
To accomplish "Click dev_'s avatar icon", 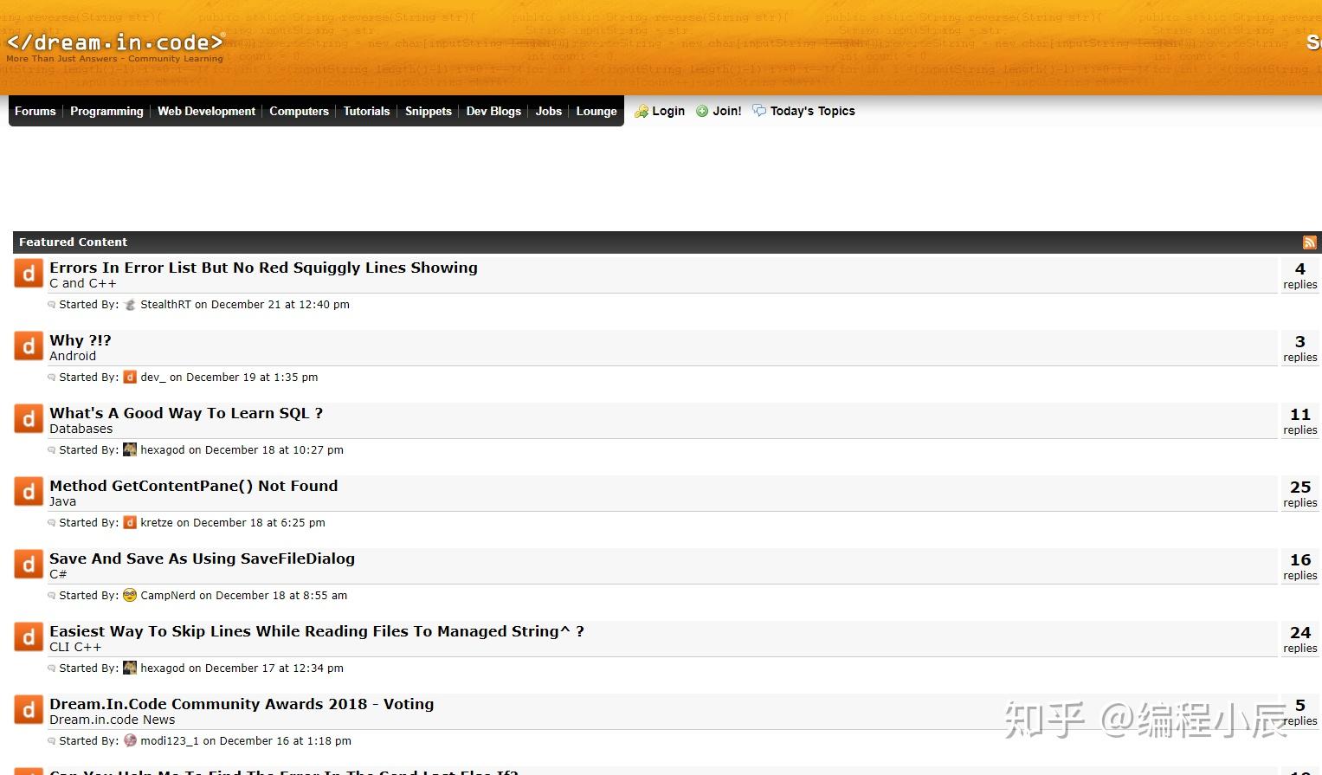I will pos(130,378).
